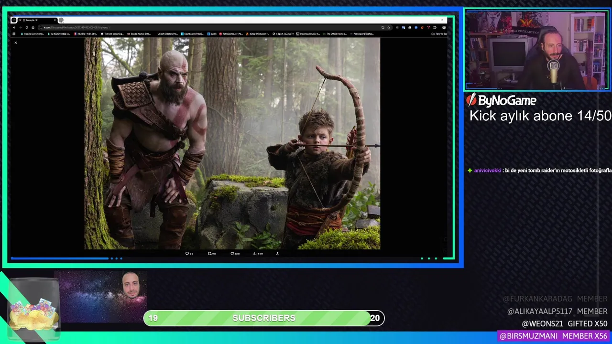
Task: Open the Official Home bookmark
Action: [x=336, y=34]
